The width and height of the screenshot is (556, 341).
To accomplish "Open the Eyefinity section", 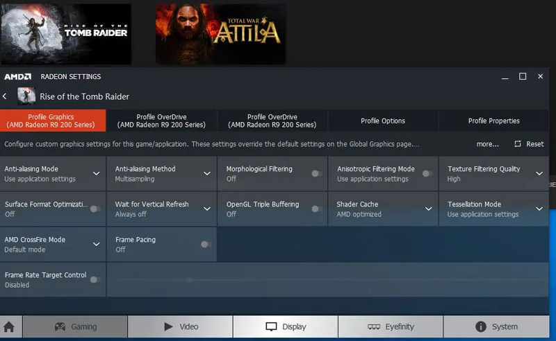I will tap(391, 326).
